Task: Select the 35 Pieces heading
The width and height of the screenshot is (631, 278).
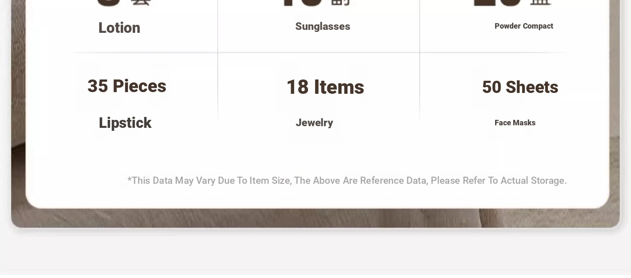Action: click(x=127, y=86)
